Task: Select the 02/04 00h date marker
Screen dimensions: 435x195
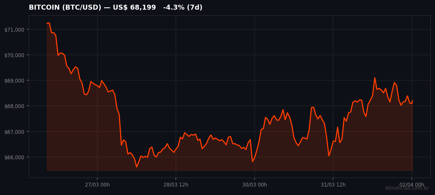Action: pos(412,185)
